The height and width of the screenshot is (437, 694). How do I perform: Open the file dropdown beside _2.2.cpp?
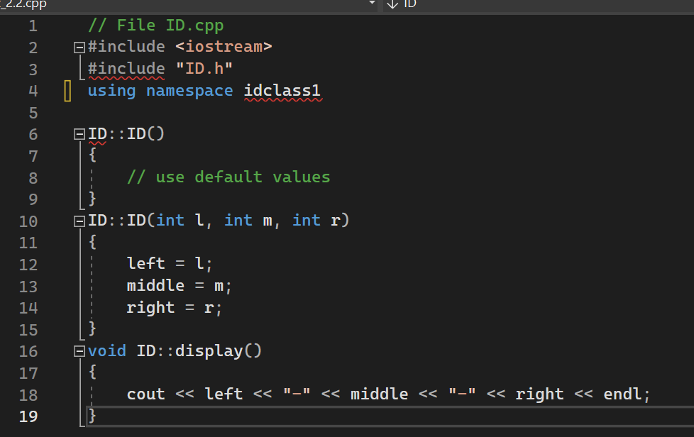click(x=371, y=4)
